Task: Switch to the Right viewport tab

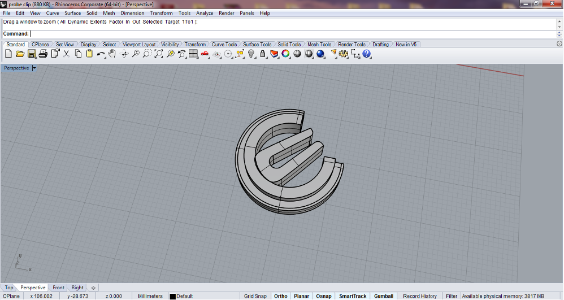Action: pyautogui.click(x=77, y=288)
